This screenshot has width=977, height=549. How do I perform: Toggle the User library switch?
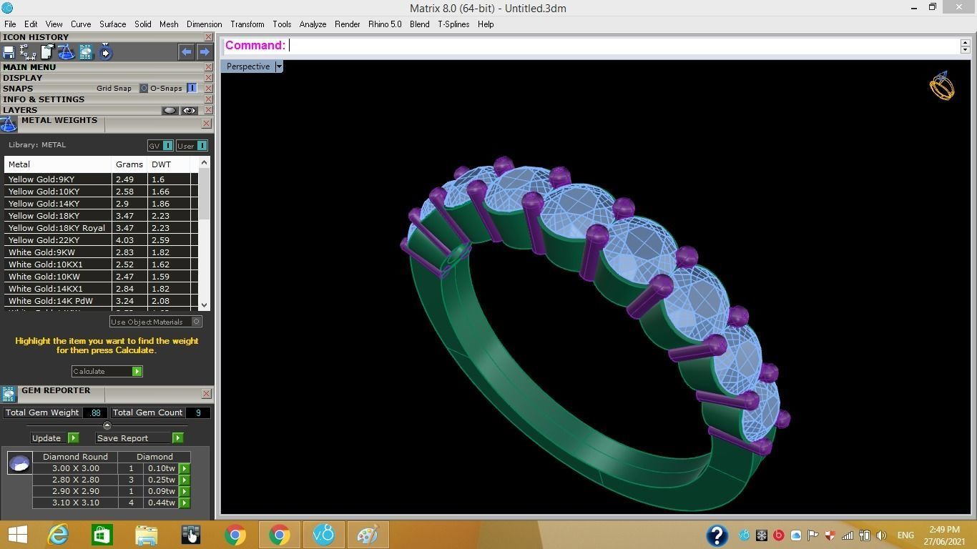202,146
